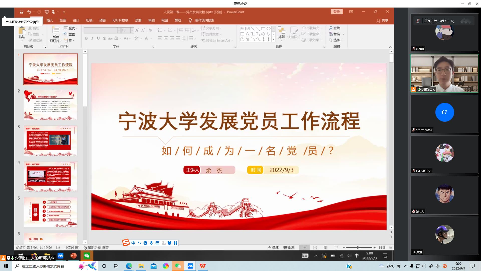Select slide 3 thumbnail in the panel

(x=51, y=141)
